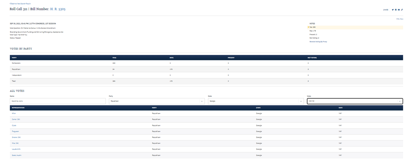This screenshot has height=160, width=407.
Task: Open the XML View link
Action: click(400, 19)
